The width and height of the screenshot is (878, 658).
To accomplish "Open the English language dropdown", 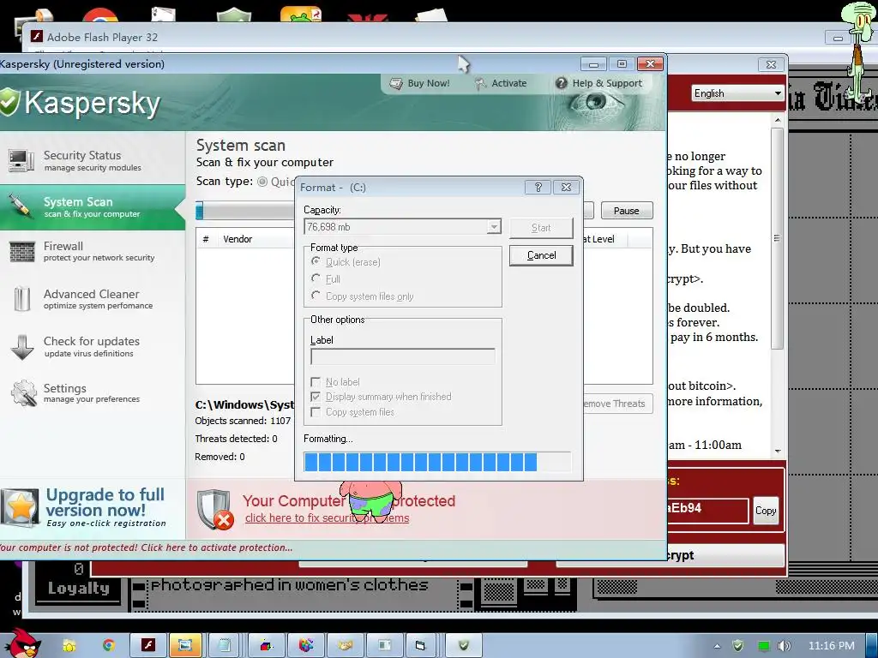I will (737, 93).
